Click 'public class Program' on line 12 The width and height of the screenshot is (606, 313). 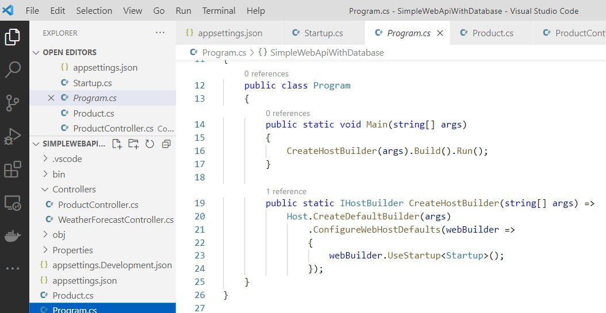(x=297, y=86)
